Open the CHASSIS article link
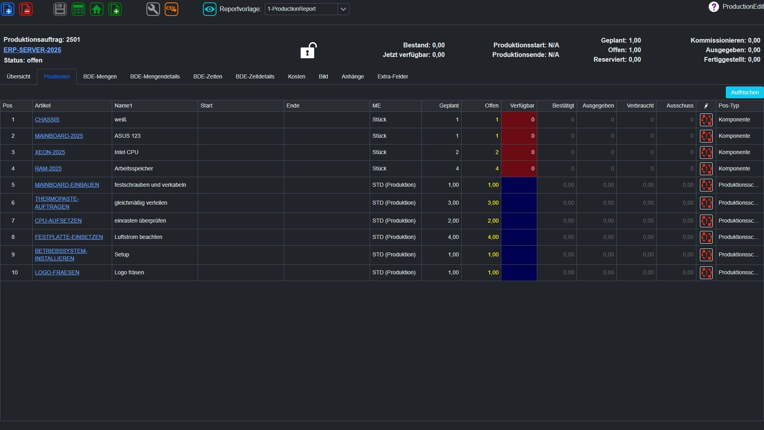 pos(47,119)
